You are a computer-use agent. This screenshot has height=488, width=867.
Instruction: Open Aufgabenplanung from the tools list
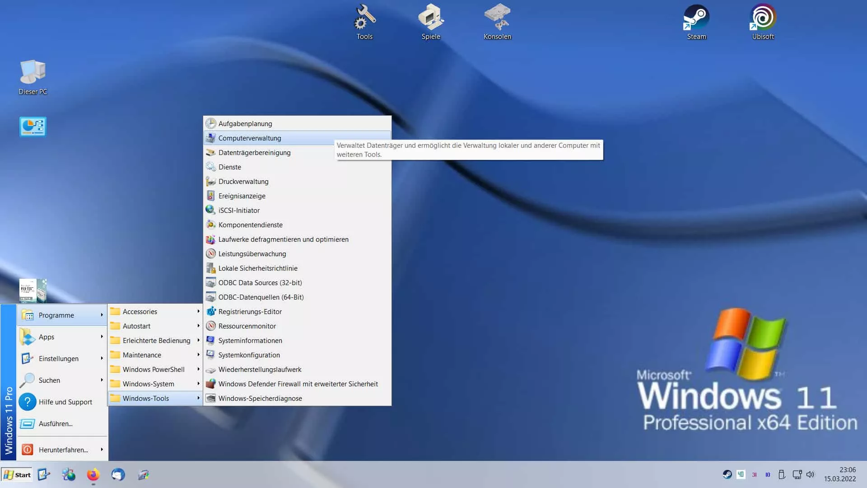pos(297,123)
